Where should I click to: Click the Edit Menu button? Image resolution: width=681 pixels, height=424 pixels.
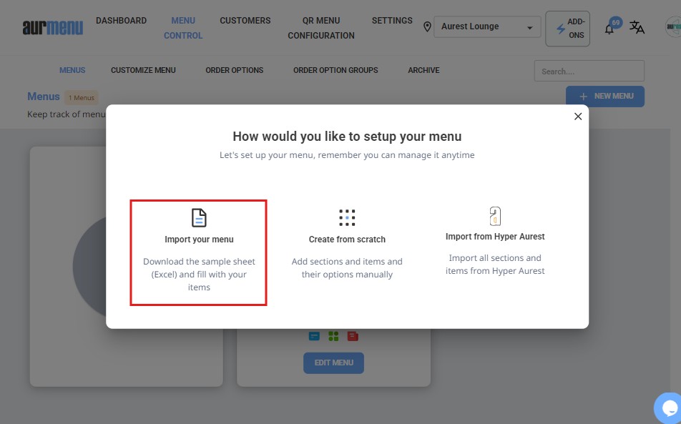click(x=333, y=363)
